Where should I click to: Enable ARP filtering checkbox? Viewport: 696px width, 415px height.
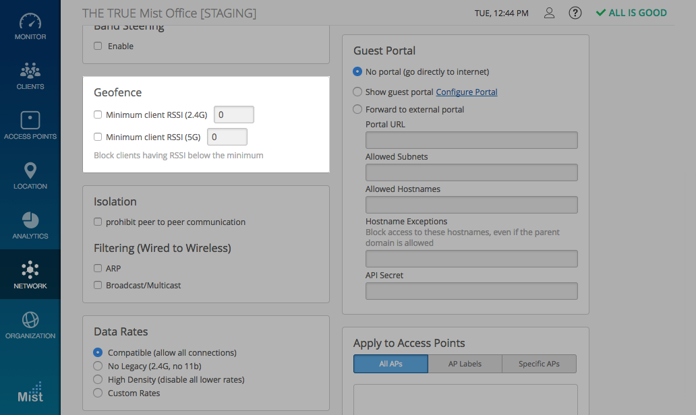tap(98, 269)
